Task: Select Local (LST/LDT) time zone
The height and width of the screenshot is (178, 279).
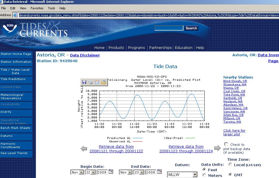Action: coord(230,164)
